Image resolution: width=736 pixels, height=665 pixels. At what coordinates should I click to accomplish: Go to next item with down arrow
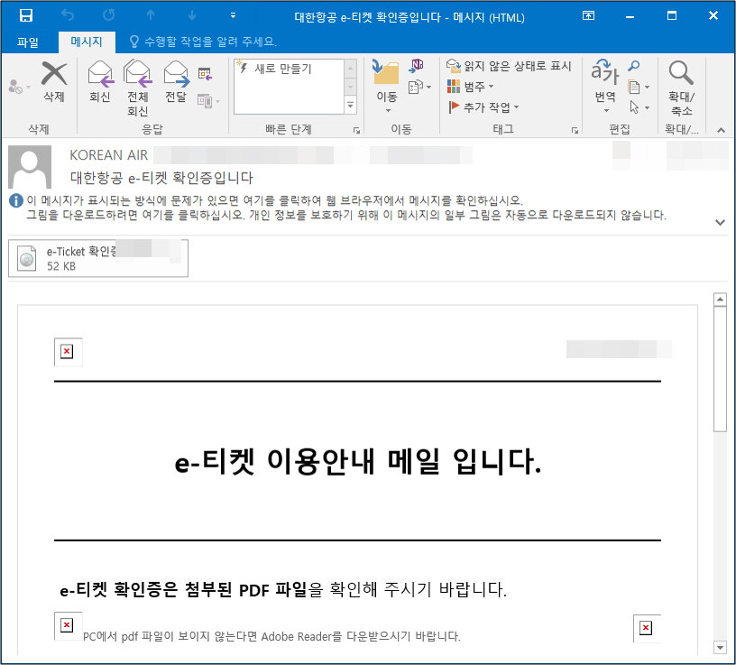point(192,15)
